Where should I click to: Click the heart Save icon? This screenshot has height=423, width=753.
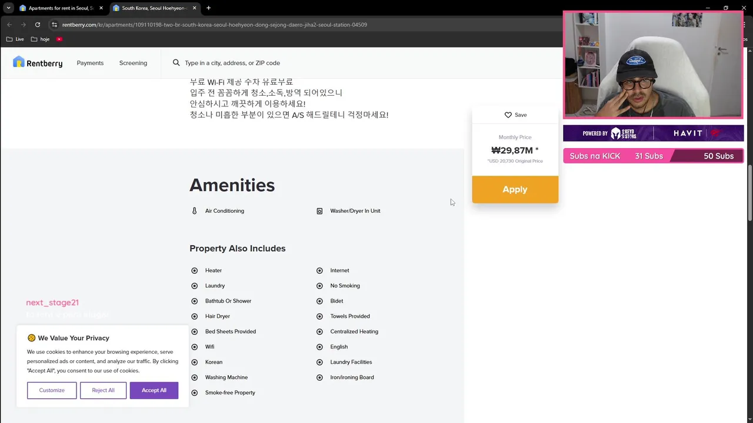click(x=508, y=115)
